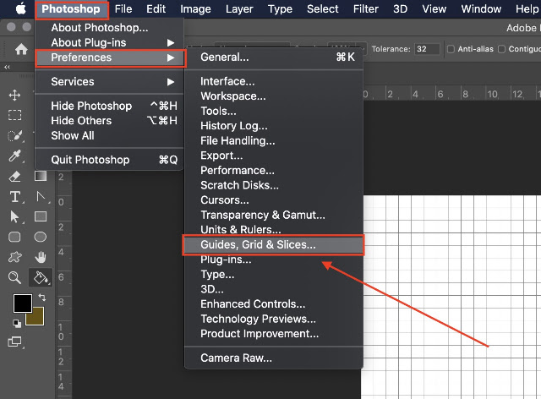Open the File menu

[123, 9]
